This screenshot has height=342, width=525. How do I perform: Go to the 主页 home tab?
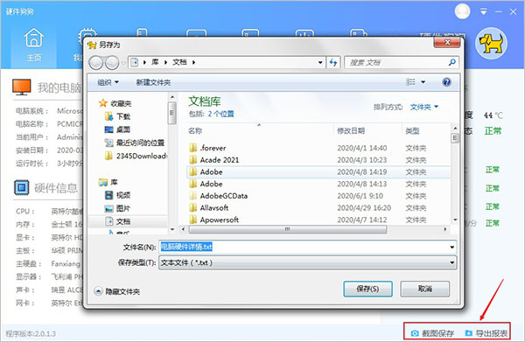(34, 45)
